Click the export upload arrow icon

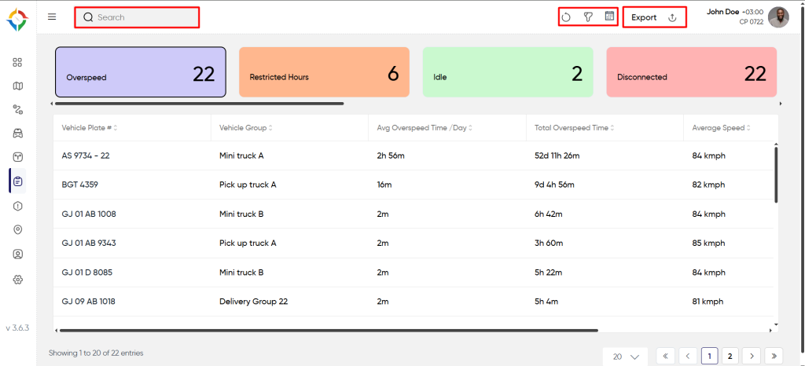pyautogui.click(x=672, y=17)
